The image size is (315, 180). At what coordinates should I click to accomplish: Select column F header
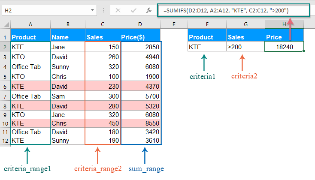(207, 24)
